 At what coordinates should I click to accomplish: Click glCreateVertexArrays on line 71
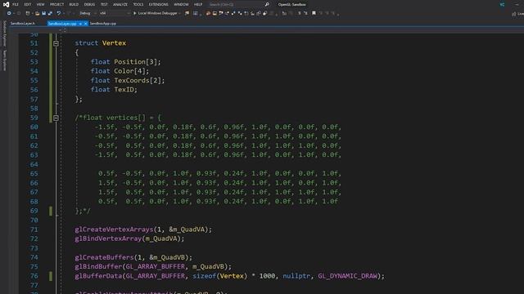[x=114, y=229]
